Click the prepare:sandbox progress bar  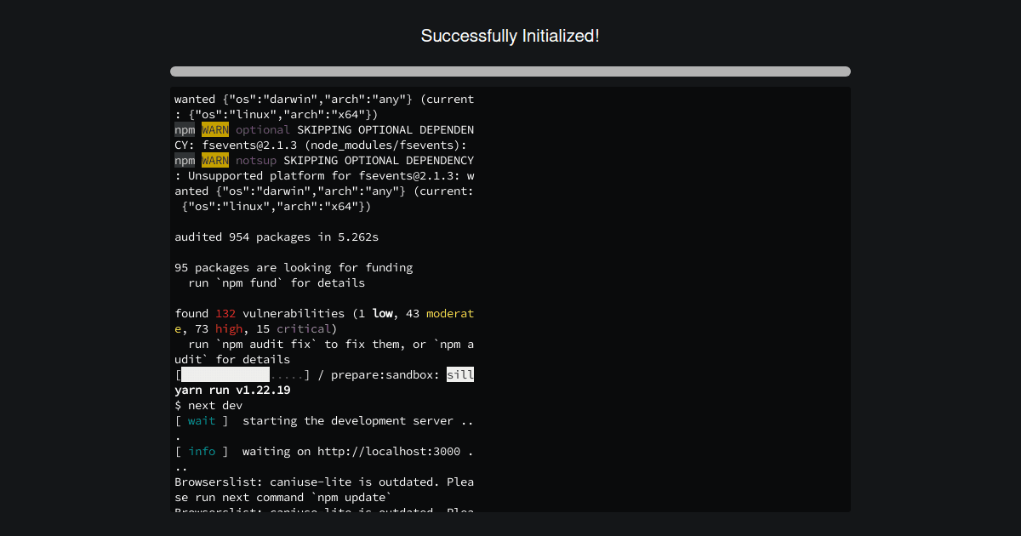(x=225, y=374)
